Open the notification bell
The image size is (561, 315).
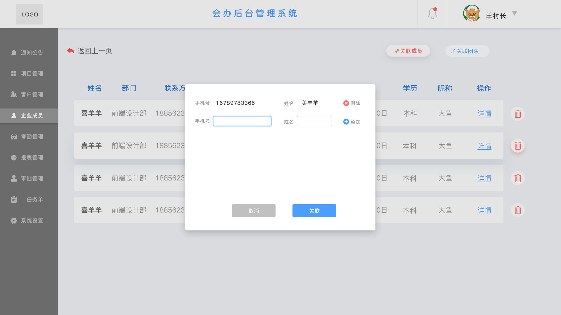(432, 13)
